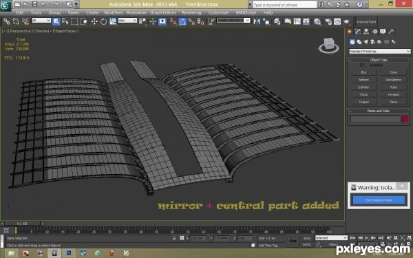Expand the quick access toolbar customize arrow

point(76,4)
